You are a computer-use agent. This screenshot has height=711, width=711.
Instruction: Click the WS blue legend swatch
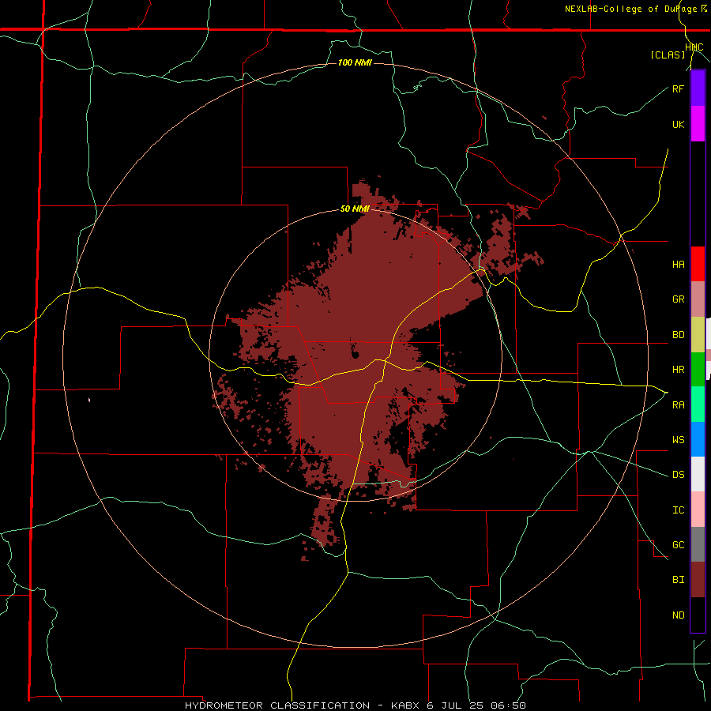[x=698, y=439]
